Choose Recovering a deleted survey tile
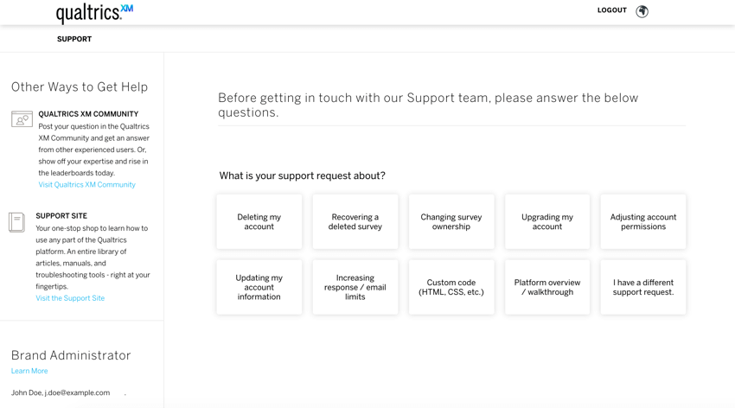735x408 pixels. [x=355, y=221]
